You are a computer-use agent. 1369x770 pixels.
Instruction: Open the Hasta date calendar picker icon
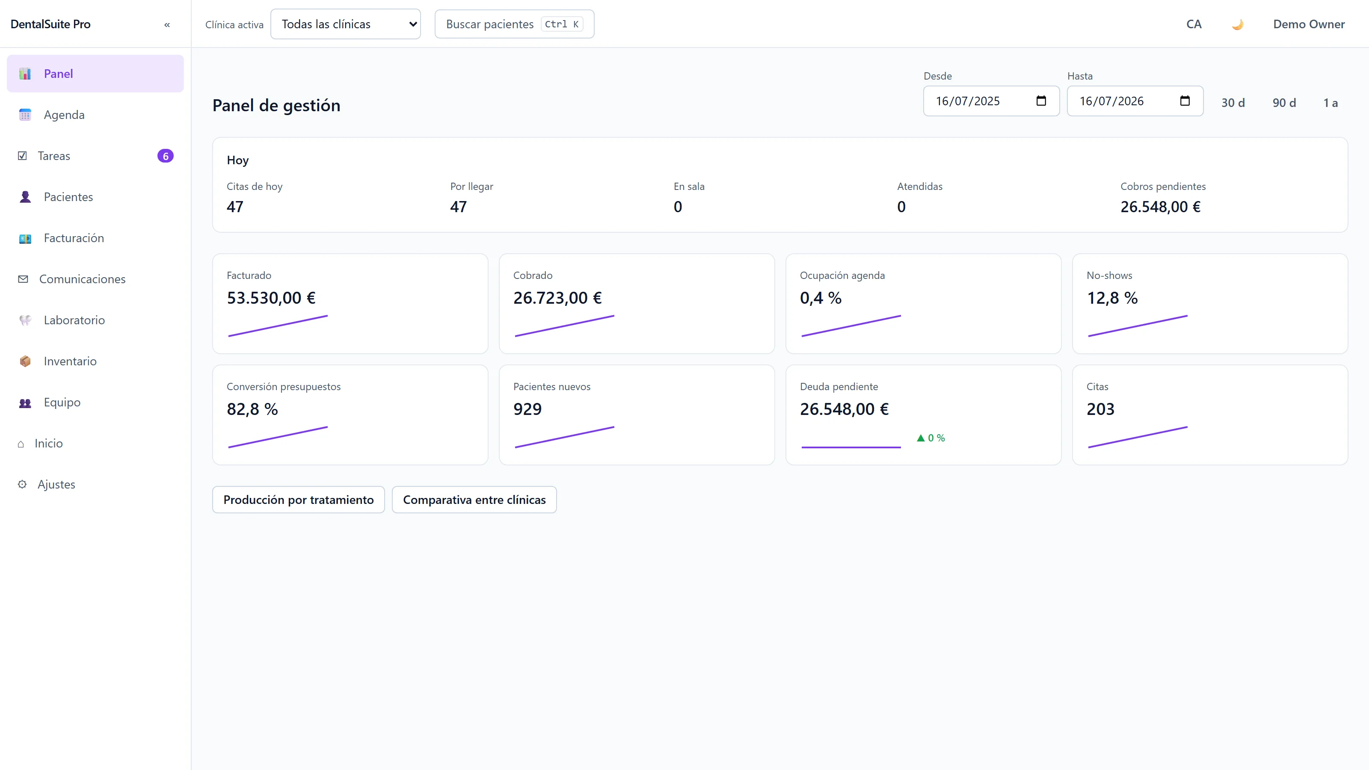(x=1185, y=101)
